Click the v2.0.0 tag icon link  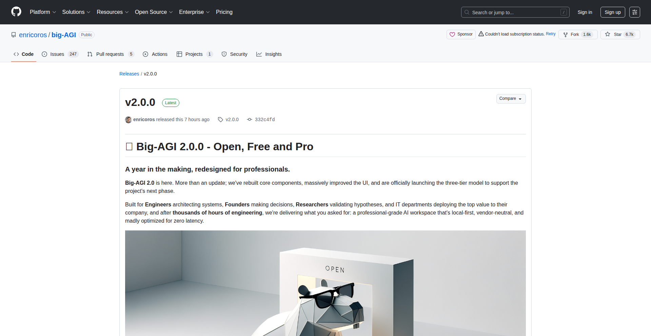coord(228,119)
